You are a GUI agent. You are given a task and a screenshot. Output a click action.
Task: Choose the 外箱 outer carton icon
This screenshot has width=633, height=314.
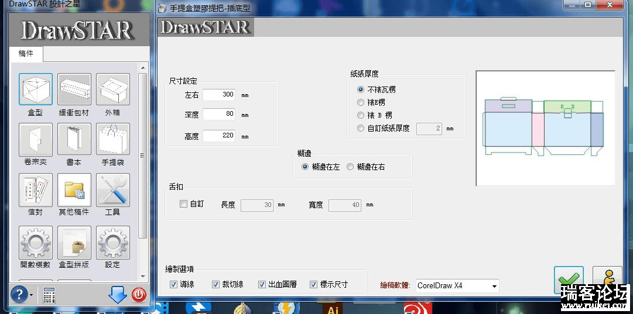[112, 89]
